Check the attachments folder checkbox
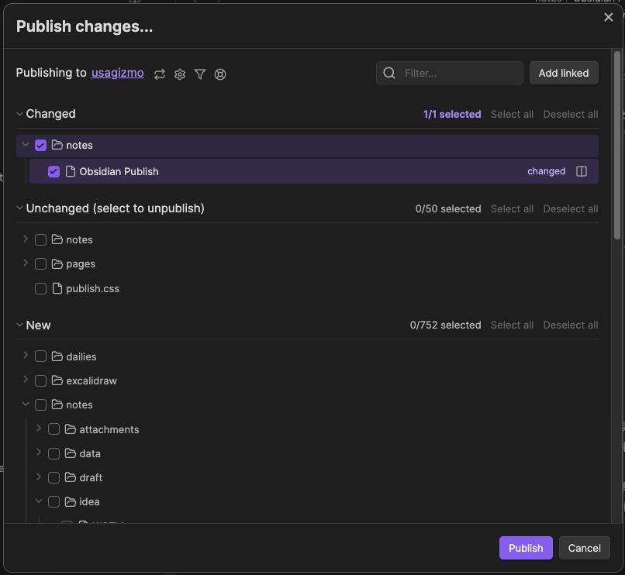This screenshot has width=625, height=575. 54,429
